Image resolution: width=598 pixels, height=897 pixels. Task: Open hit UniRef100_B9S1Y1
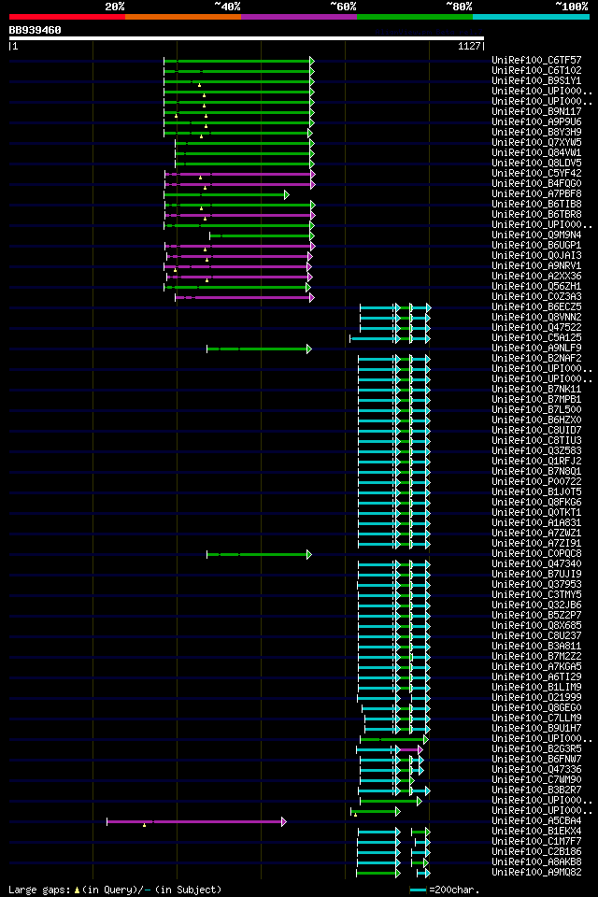click(x=536, y=80)
